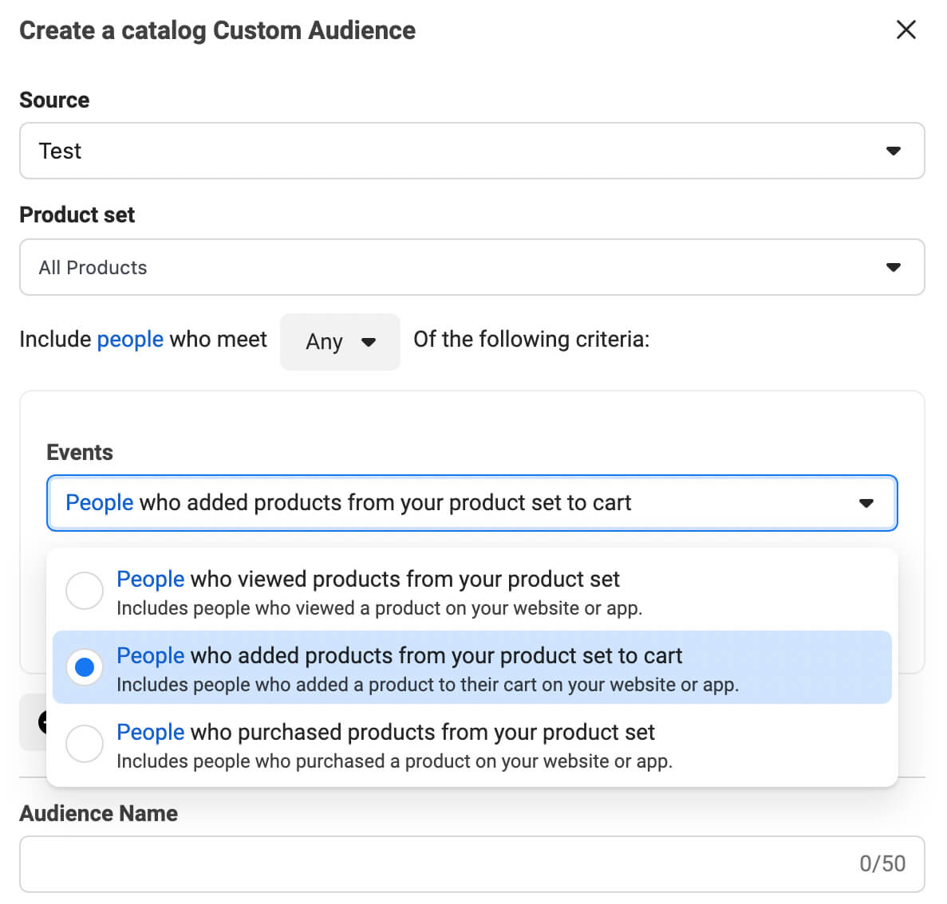Click 'People' link in the purchased products option
This screenshot has height=904, width=947.
(150, 732)
